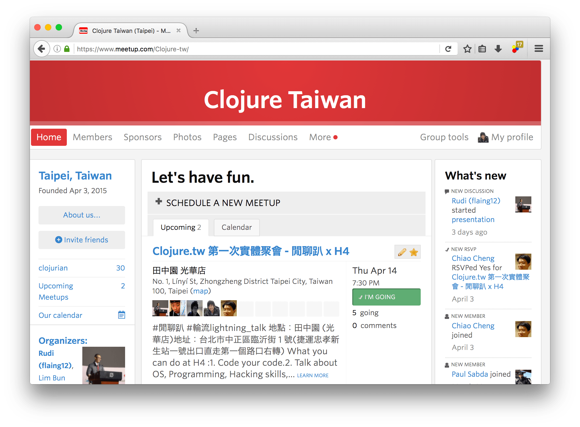Click Chiao Cheng avatar in New RSVP entry
The height and width of the screenshot is (427, 580).
pyautogui.click(x=523, y=262)
